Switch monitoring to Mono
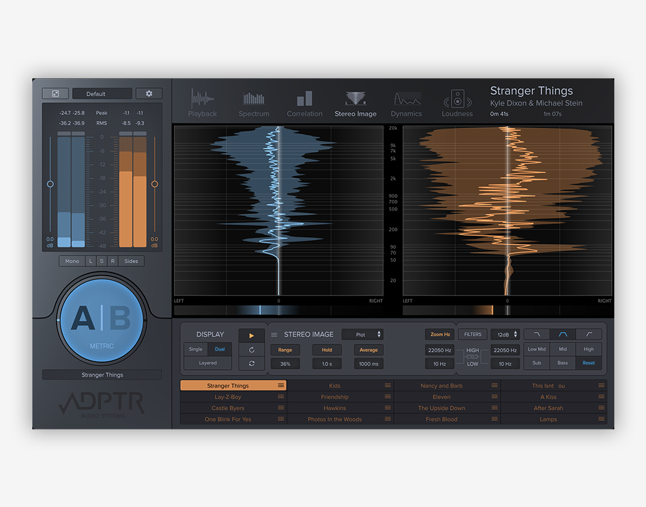646x507 pixels. click(72, 261)
